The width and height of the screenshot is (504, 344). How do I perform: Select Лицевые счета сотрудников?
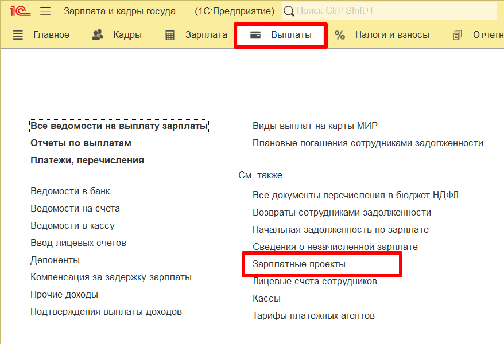[315, 282]
